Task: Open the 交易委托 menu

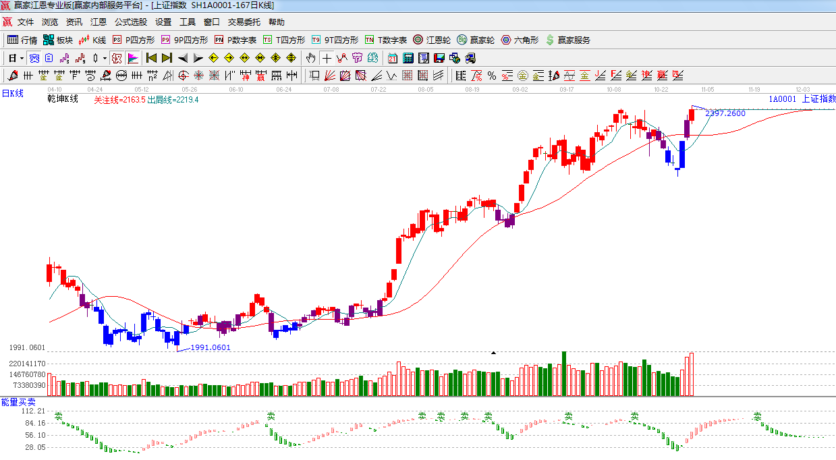Action: [x=244, y=22]
